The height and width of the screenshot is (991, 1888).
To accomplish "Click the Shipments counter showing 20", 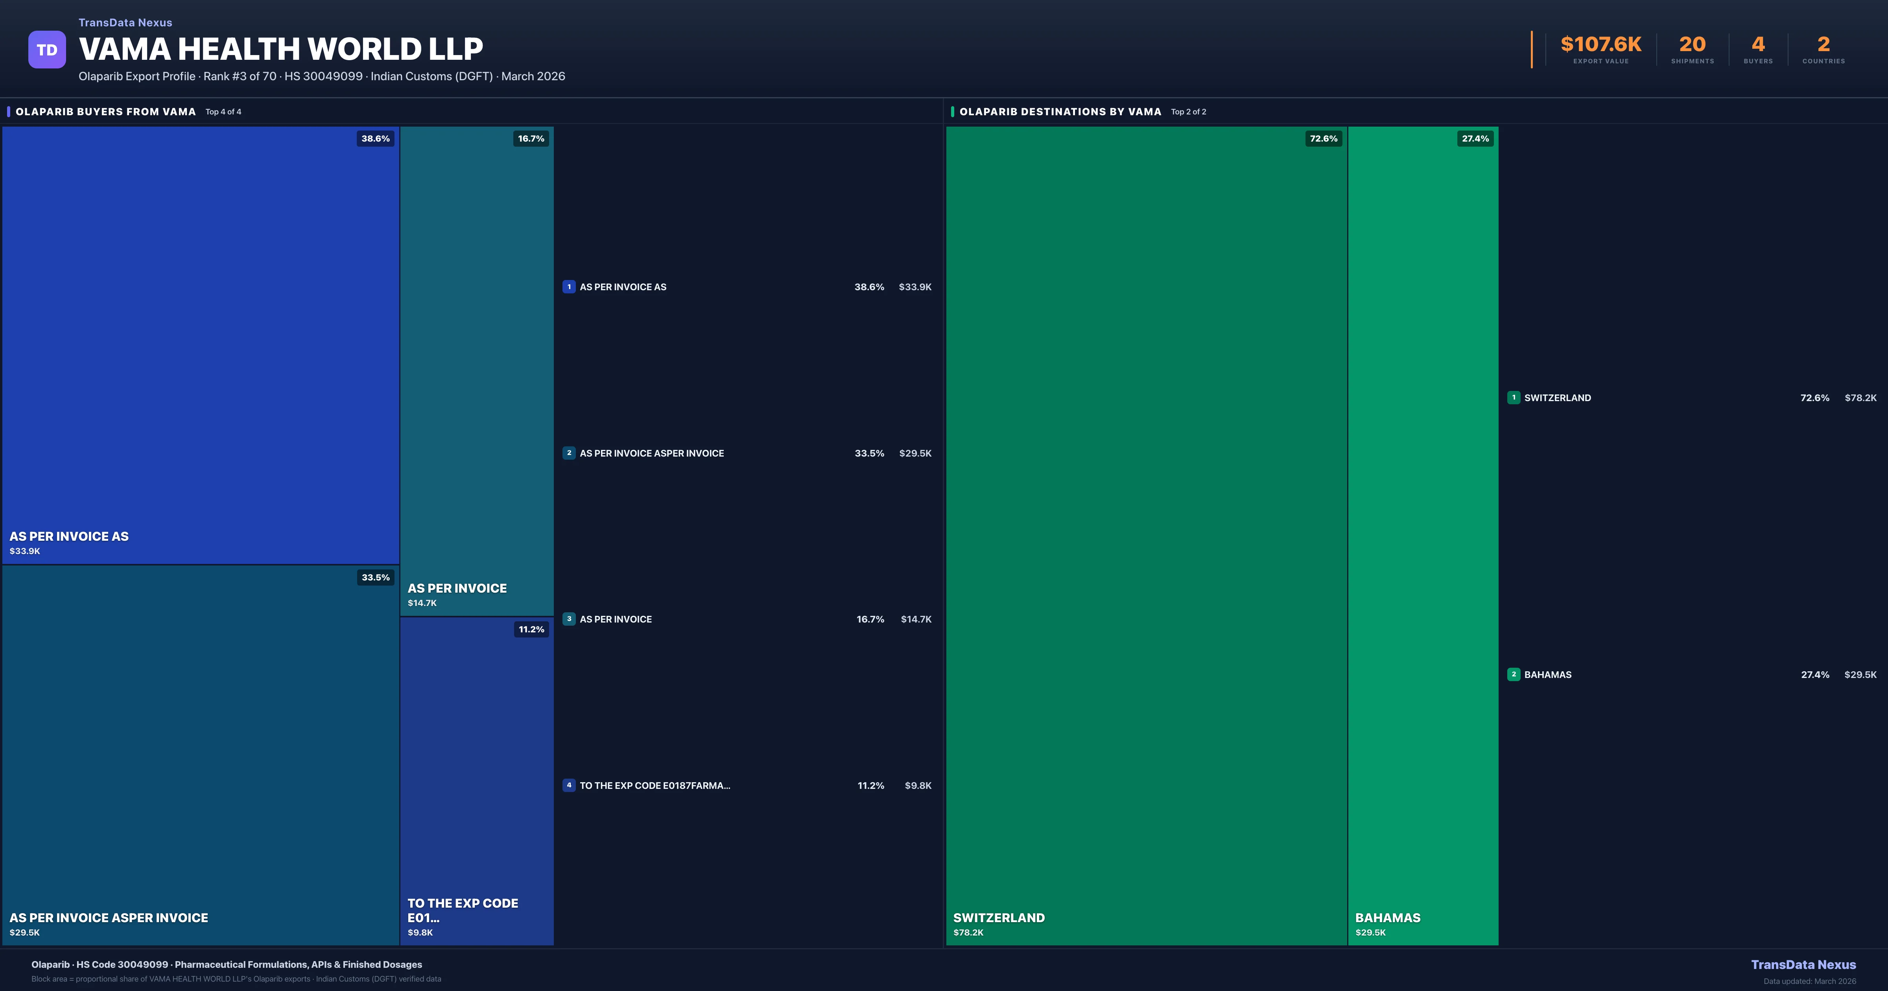I will tap(1692, 44).
